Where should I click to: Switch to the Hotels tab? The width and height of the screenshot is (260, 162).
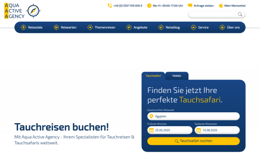click(177, 76)
